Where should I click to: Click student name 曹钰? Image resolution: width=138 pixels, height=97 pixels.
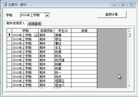pyautogui.click(x=58, y=43)
